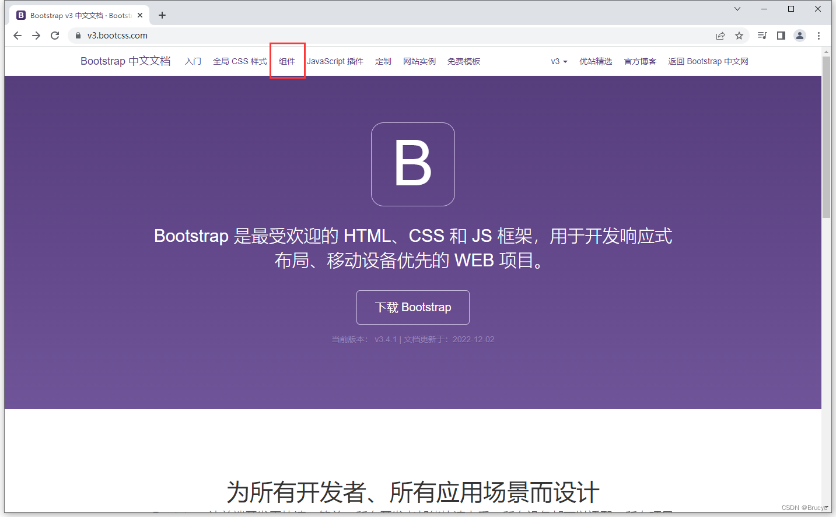Go back with the browser back arrow

click(18, 36)
